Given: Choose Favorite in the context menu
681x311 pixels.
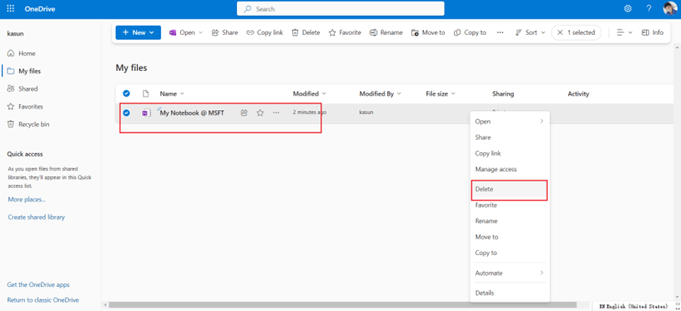Looking at the screenshot, I should (510, 205).
